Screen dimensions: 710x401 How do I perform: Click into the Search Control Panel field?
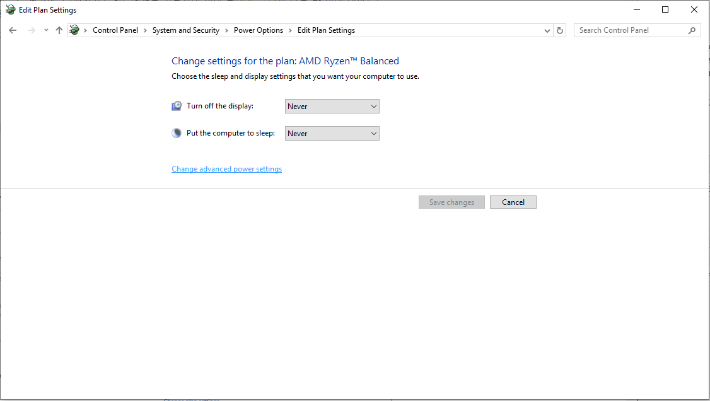pyautogui.click(x=631, y=30)
